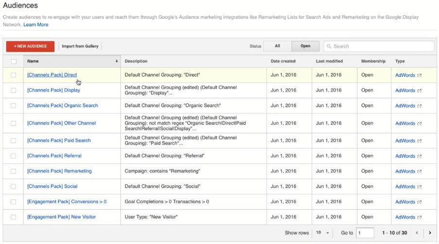Select the [Channels Pack] Remarketing checkbox
439x244 pixels.
[14, 171]
